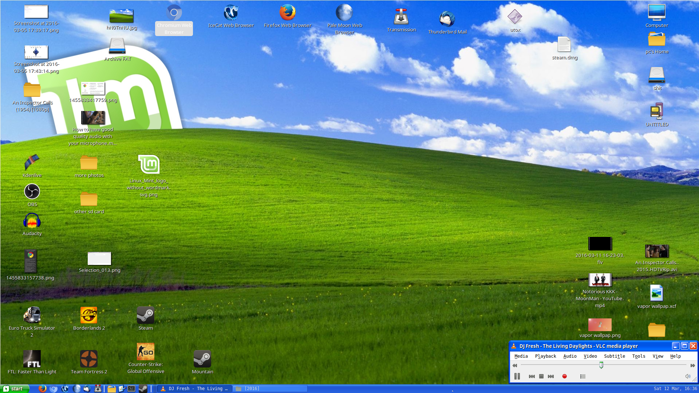Expand the VLC Audio menu
This screenshot has width=699, height=393.
(x=570, y=356)
